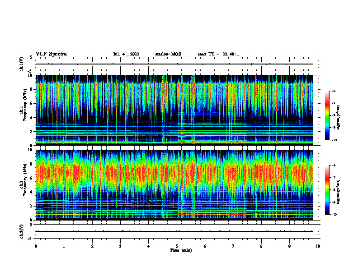Viewport: 358px width, 276px height.
Task: Click the time axis tick label "5"
Action: [177, 246]
